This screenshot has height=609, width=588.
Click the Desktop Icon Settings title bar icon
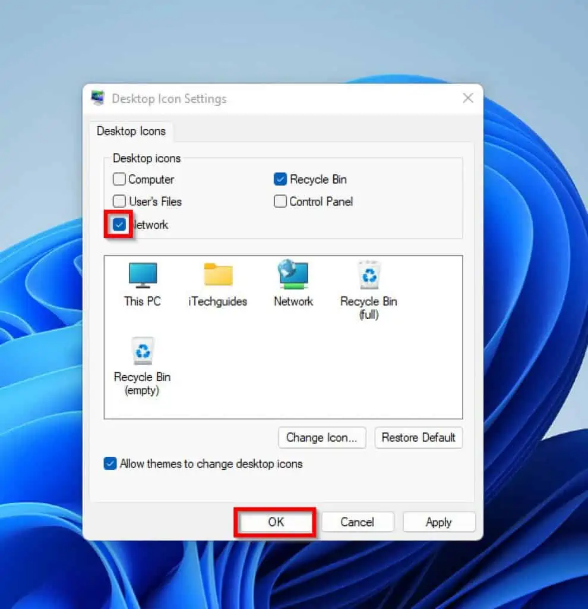pos(97,98)
